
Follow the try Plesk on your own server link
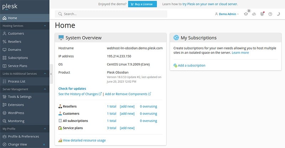click(210, 4)
